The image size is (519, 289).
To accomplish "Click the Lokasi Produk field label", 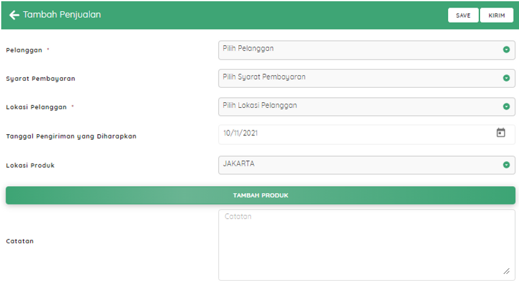I will [30, 166].
